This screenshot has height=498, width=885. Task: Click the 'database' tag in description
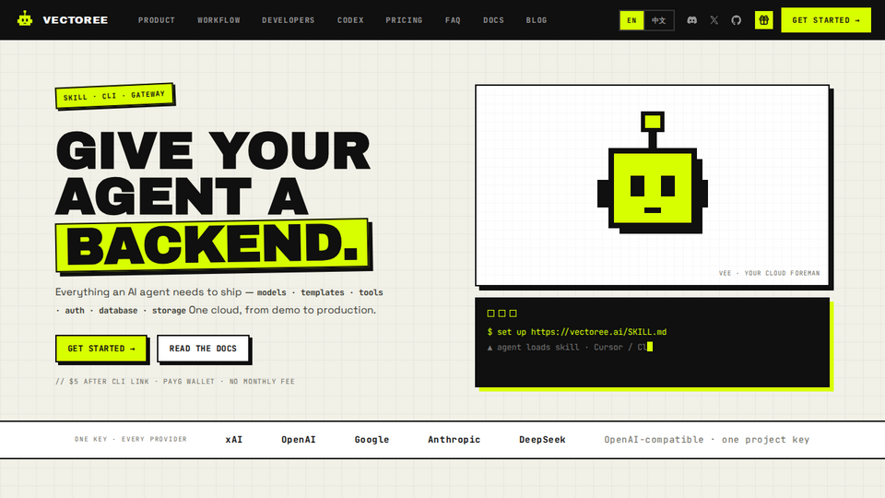(118, 311)
